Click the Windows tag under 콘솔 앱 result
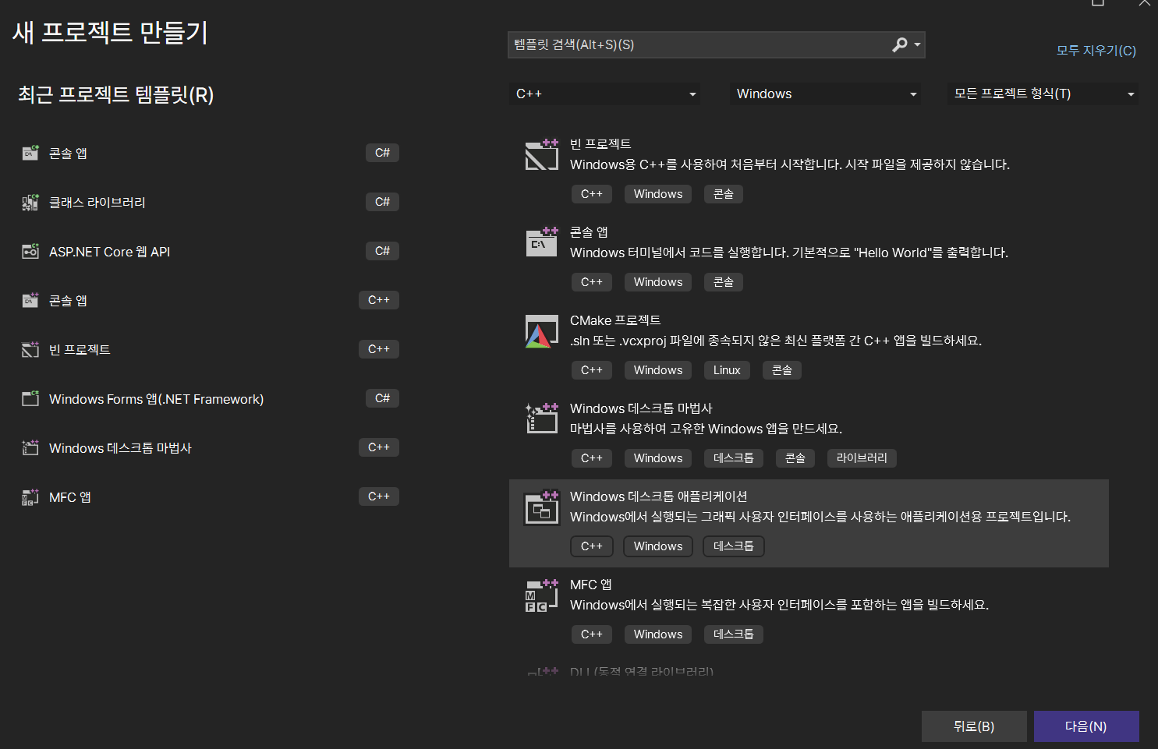 (658, 282)
